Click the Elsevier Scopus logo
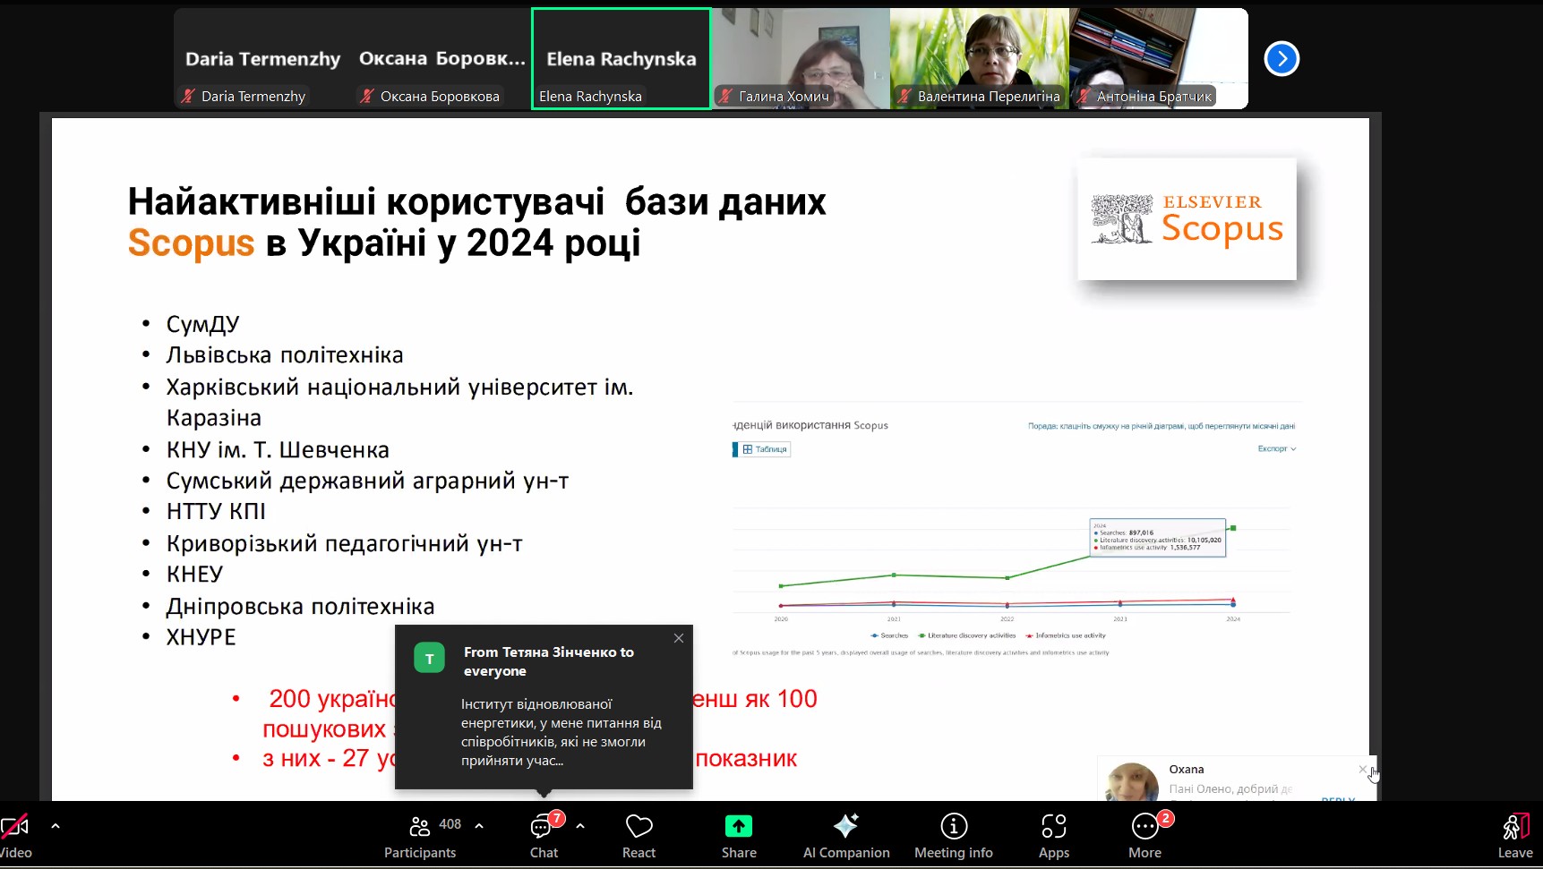The height and width of the screenshot is (869, 1543). [1187, 219]
